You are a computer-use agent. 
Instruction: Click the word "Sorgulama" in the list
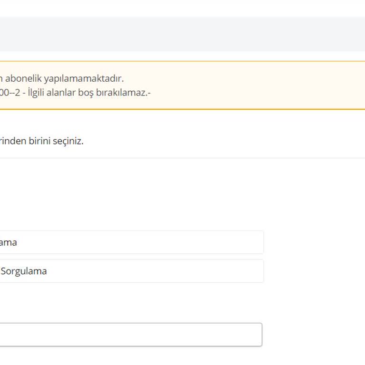(x=24, y=271)
